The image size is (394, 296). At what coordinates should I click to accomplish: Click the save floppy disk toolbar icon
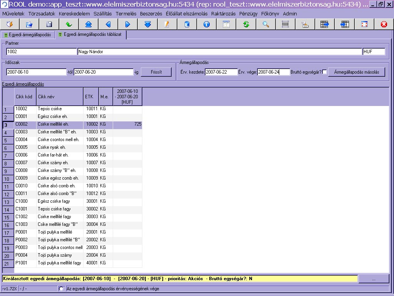[x=49, y=24]
